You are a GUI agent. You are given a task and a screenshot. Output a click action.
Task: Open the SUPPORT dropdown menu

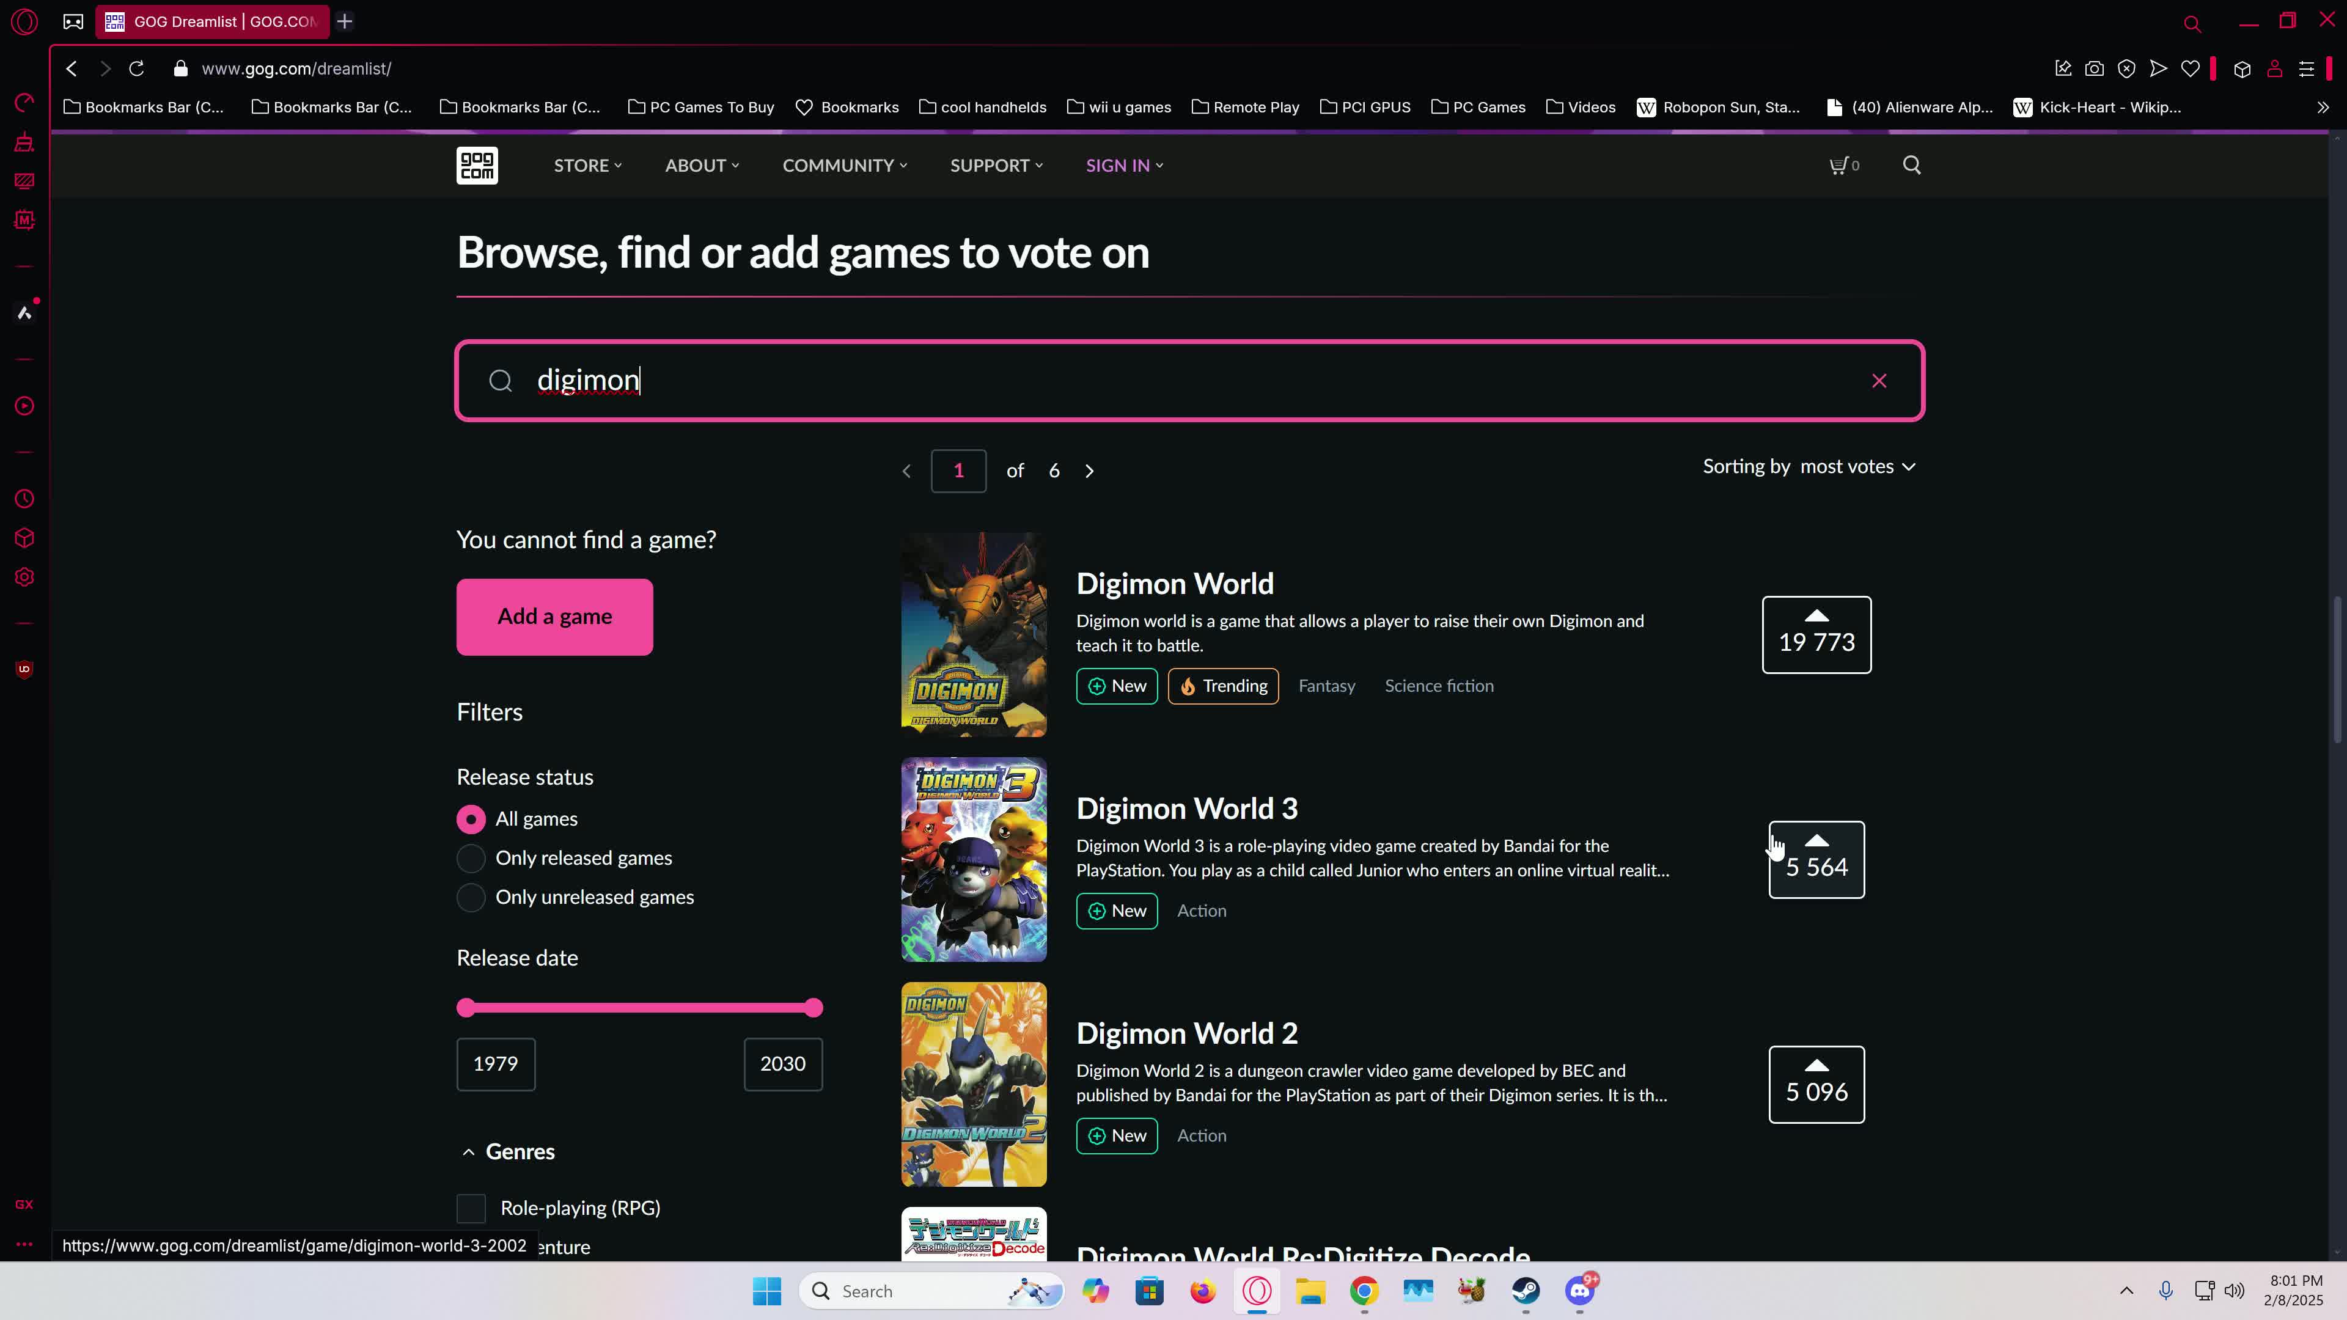click(996, 165)
